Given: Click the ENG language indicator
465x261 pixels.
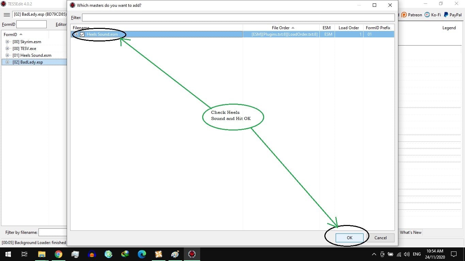Looking at the screenshot, I should [x=417, y=254].
